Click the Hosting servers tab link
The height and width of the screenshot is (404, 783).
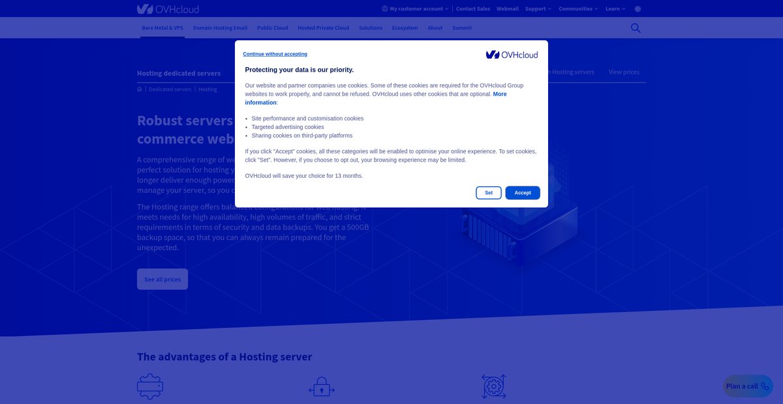click(571, 72)
